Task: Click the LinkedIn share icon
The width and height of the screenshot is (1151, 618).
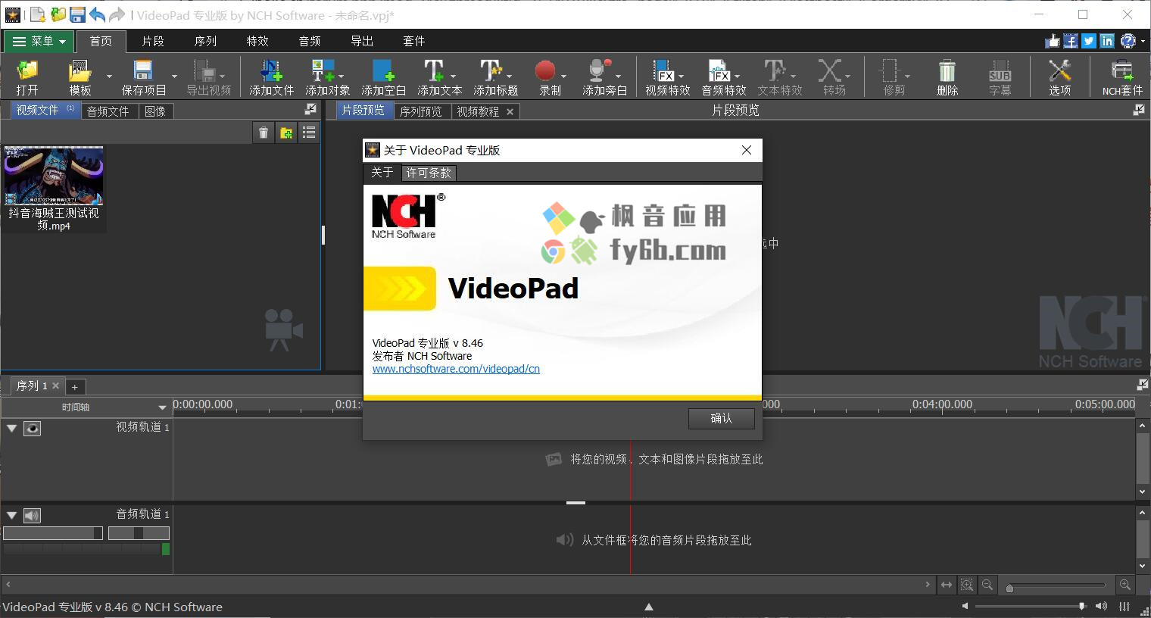Action: tap(1107, 41)
